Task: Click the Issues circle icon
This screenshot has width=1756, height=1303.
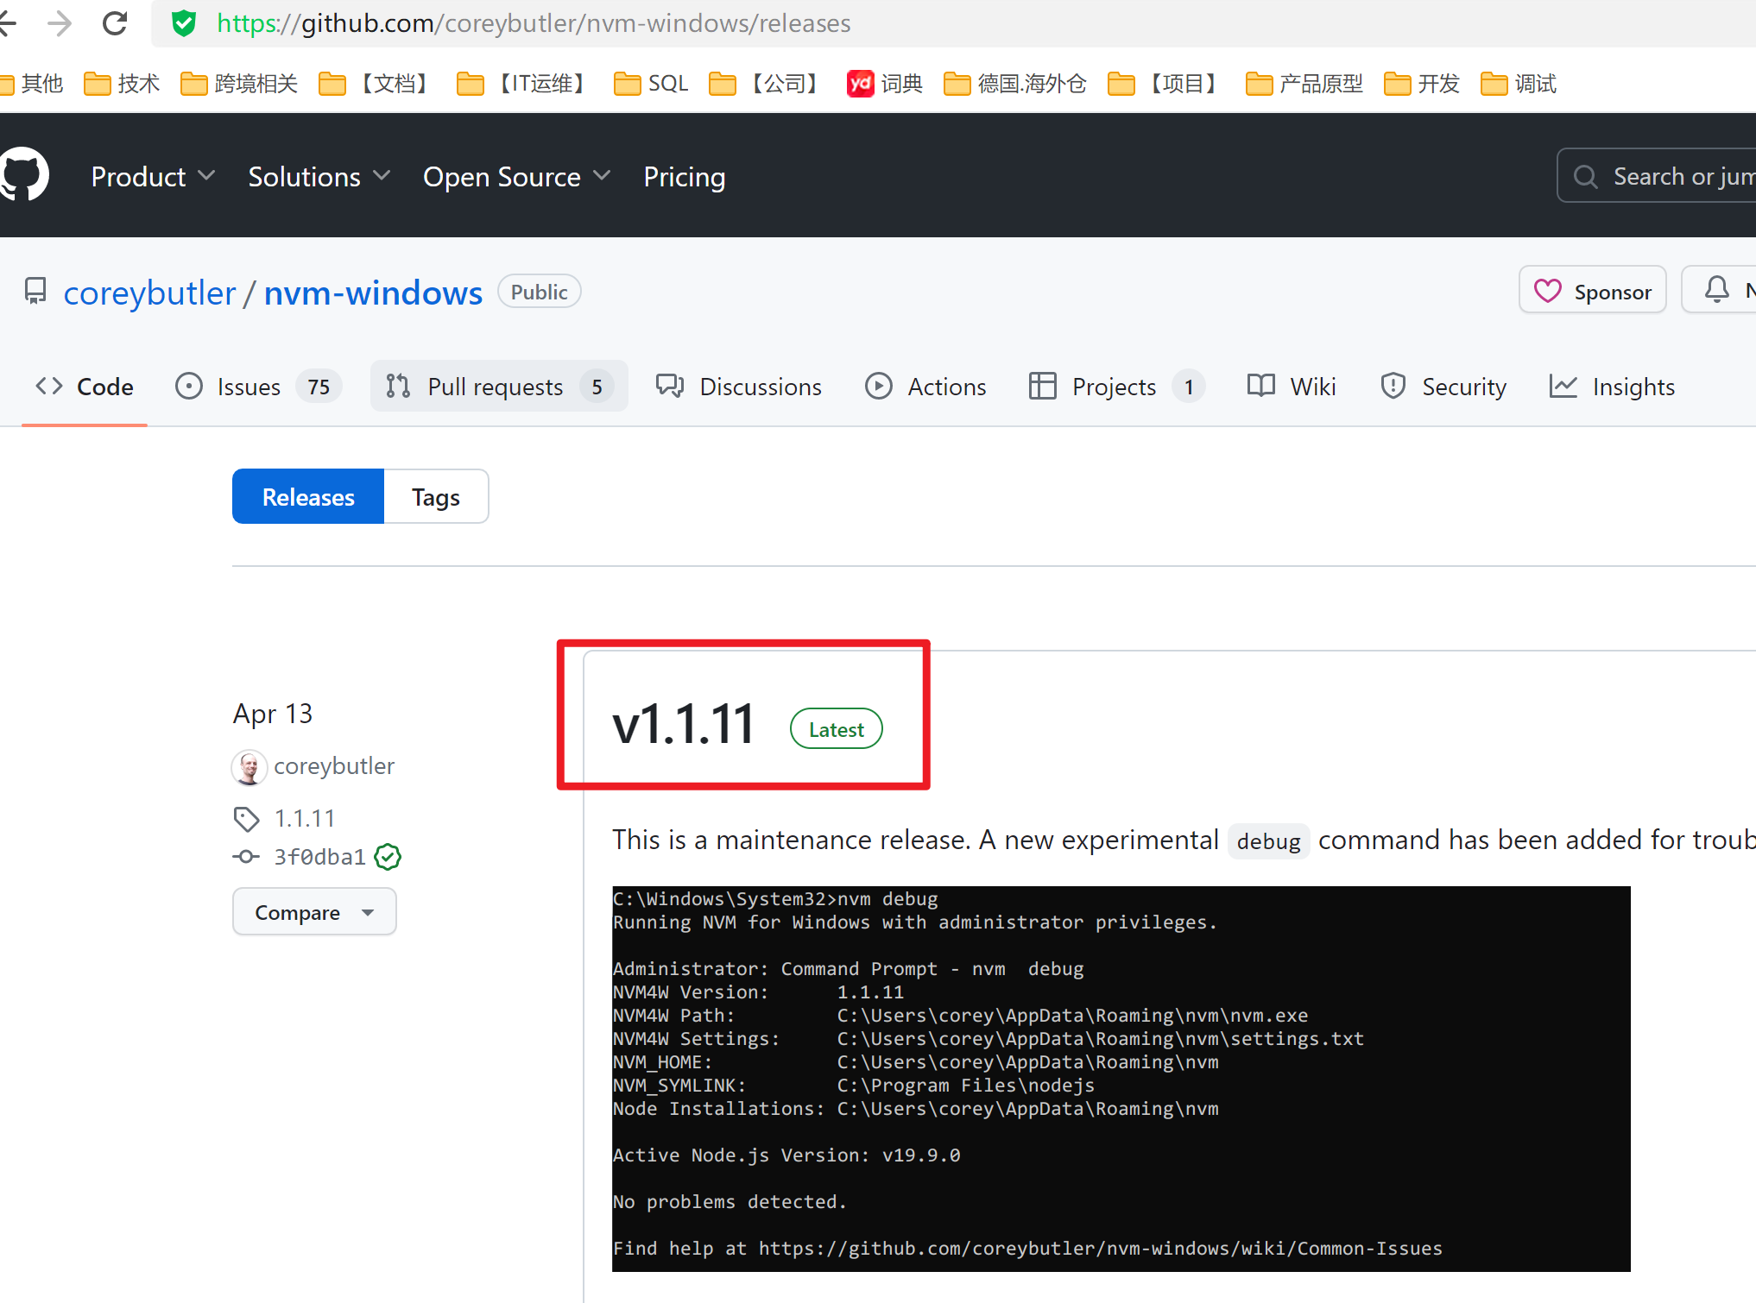Action: [188, 386]
